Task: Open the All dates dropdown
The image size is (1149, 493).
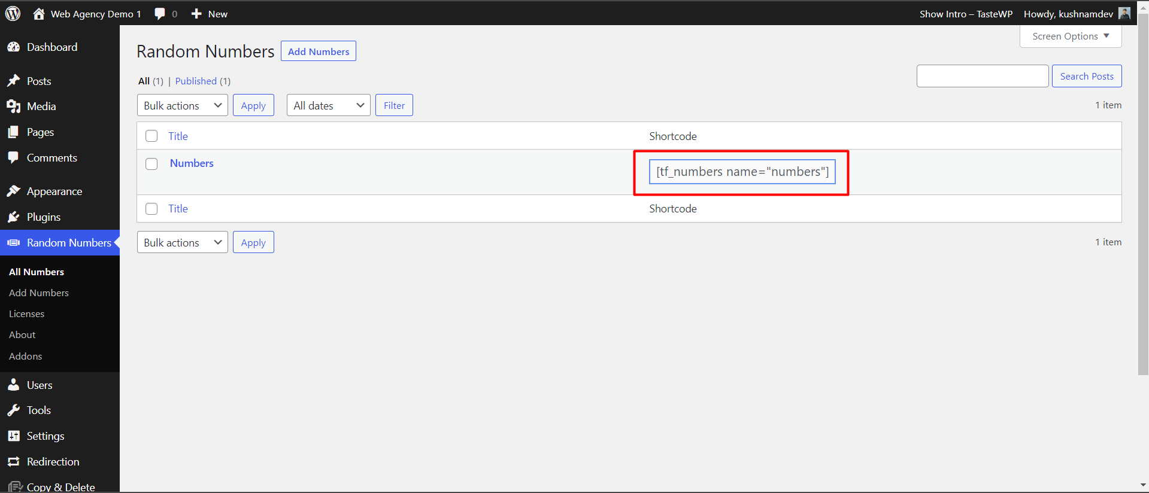Action: 329,105
